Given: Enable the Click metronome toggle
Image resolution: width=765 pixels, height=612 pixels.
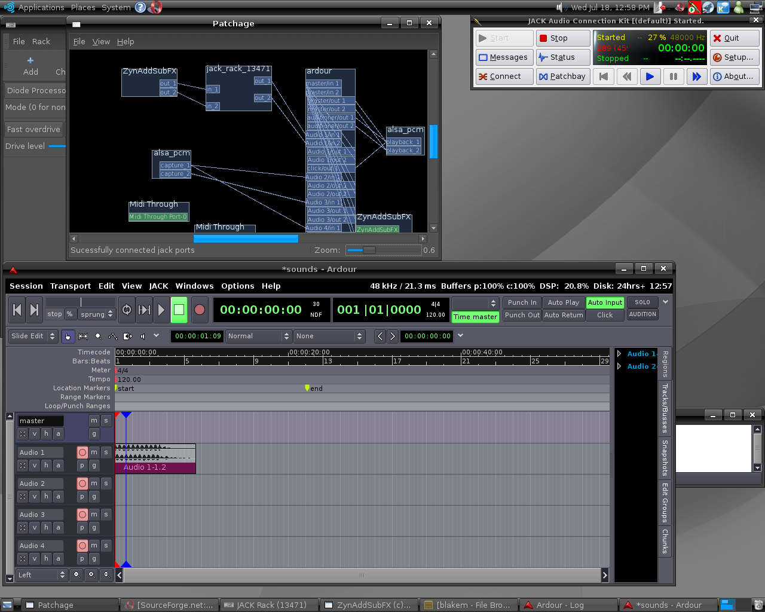Looking at the screenshot, I should click(605, 315).
